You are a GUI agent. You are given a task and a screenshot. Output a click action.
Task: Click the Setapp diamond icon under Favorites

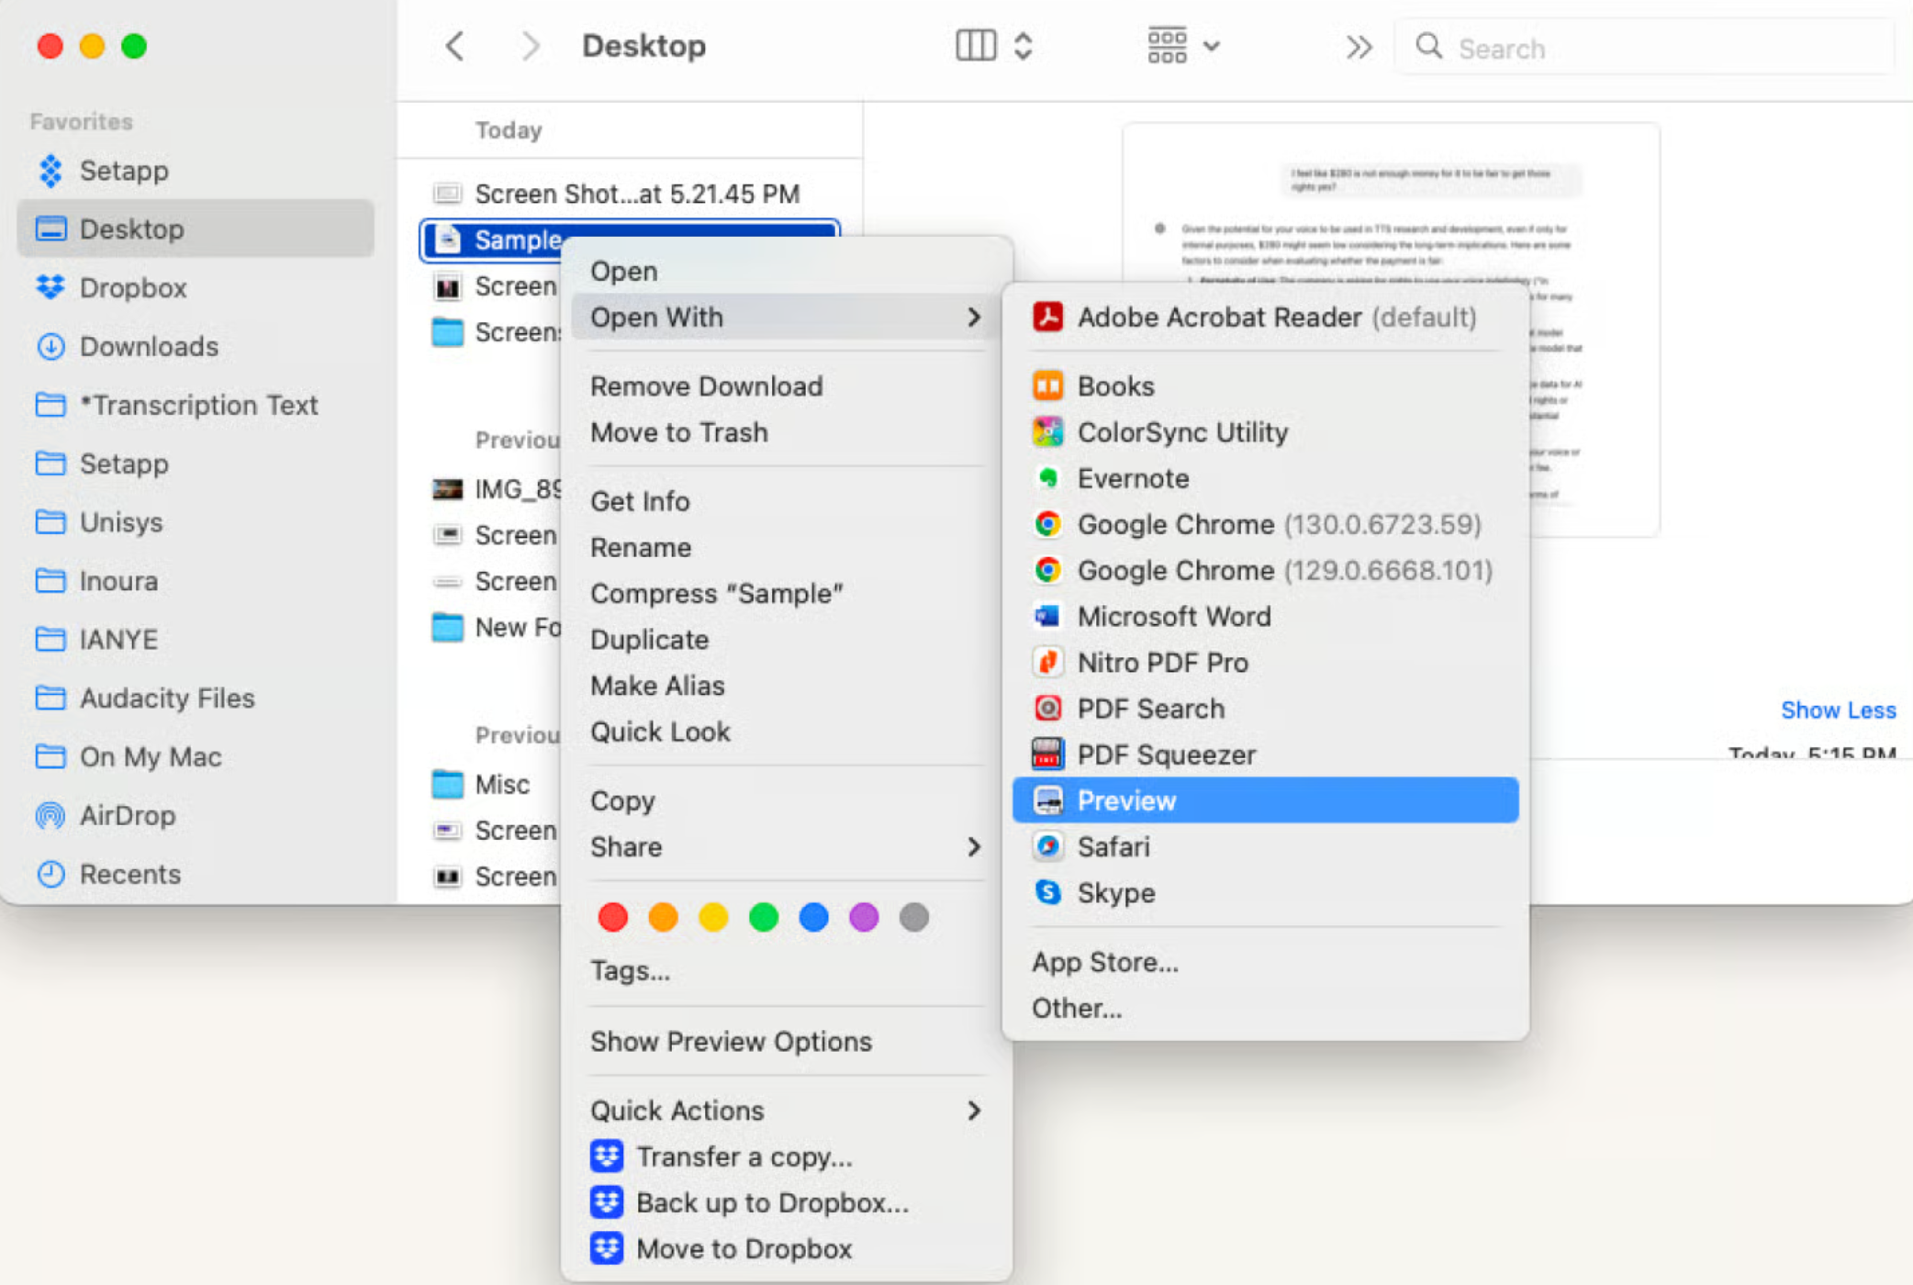click(50, 170)
